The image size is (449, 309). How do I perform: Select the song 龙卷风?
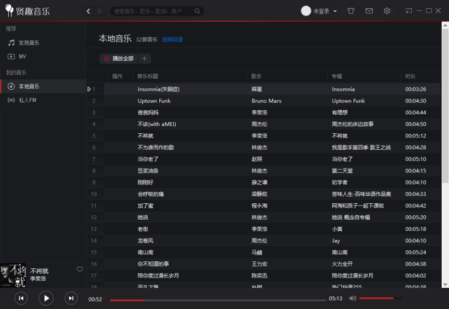pyautogui.click(x=145, y=240)
